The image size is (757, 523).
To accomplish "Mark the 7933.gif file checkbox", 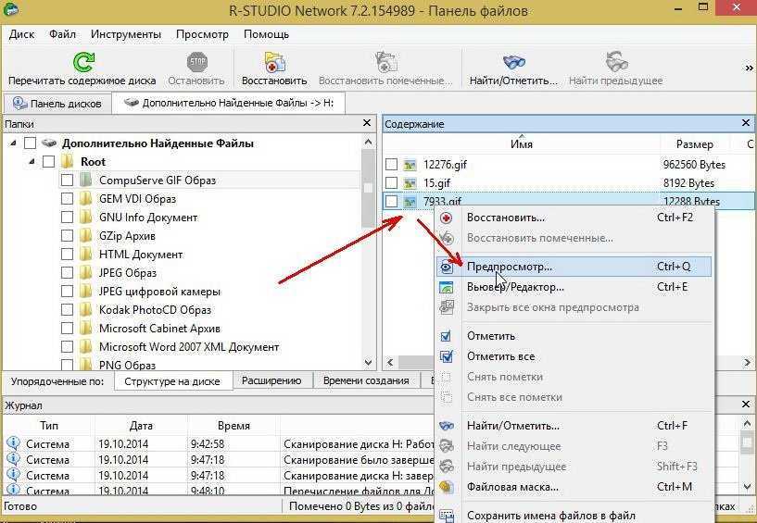I will 392,201.
